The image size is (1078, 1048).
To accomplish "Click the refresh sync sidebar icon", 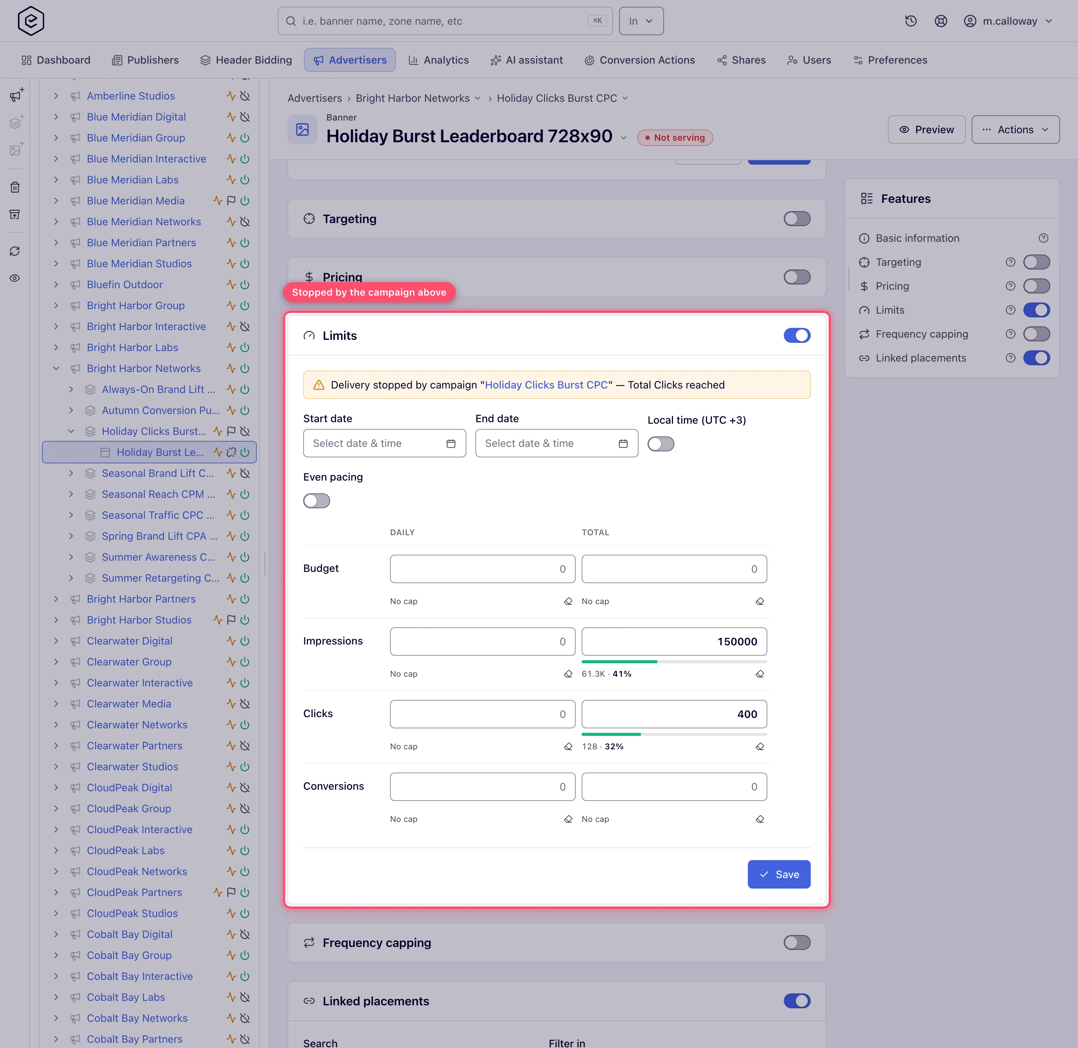I will [x=15, y=251].
